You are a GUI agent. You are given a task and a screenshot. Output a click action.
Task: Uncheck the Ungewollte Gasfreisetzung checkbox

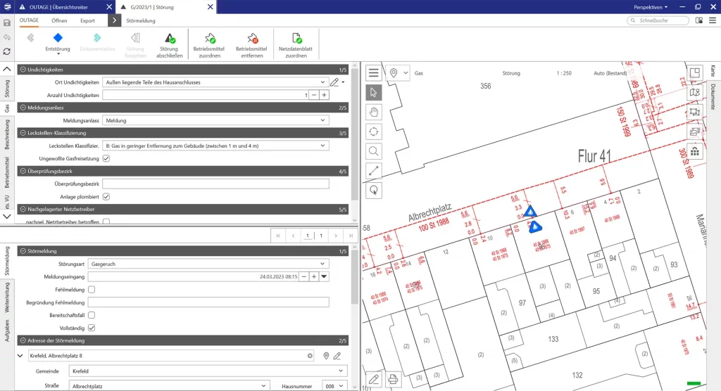[x=106, y=159]
